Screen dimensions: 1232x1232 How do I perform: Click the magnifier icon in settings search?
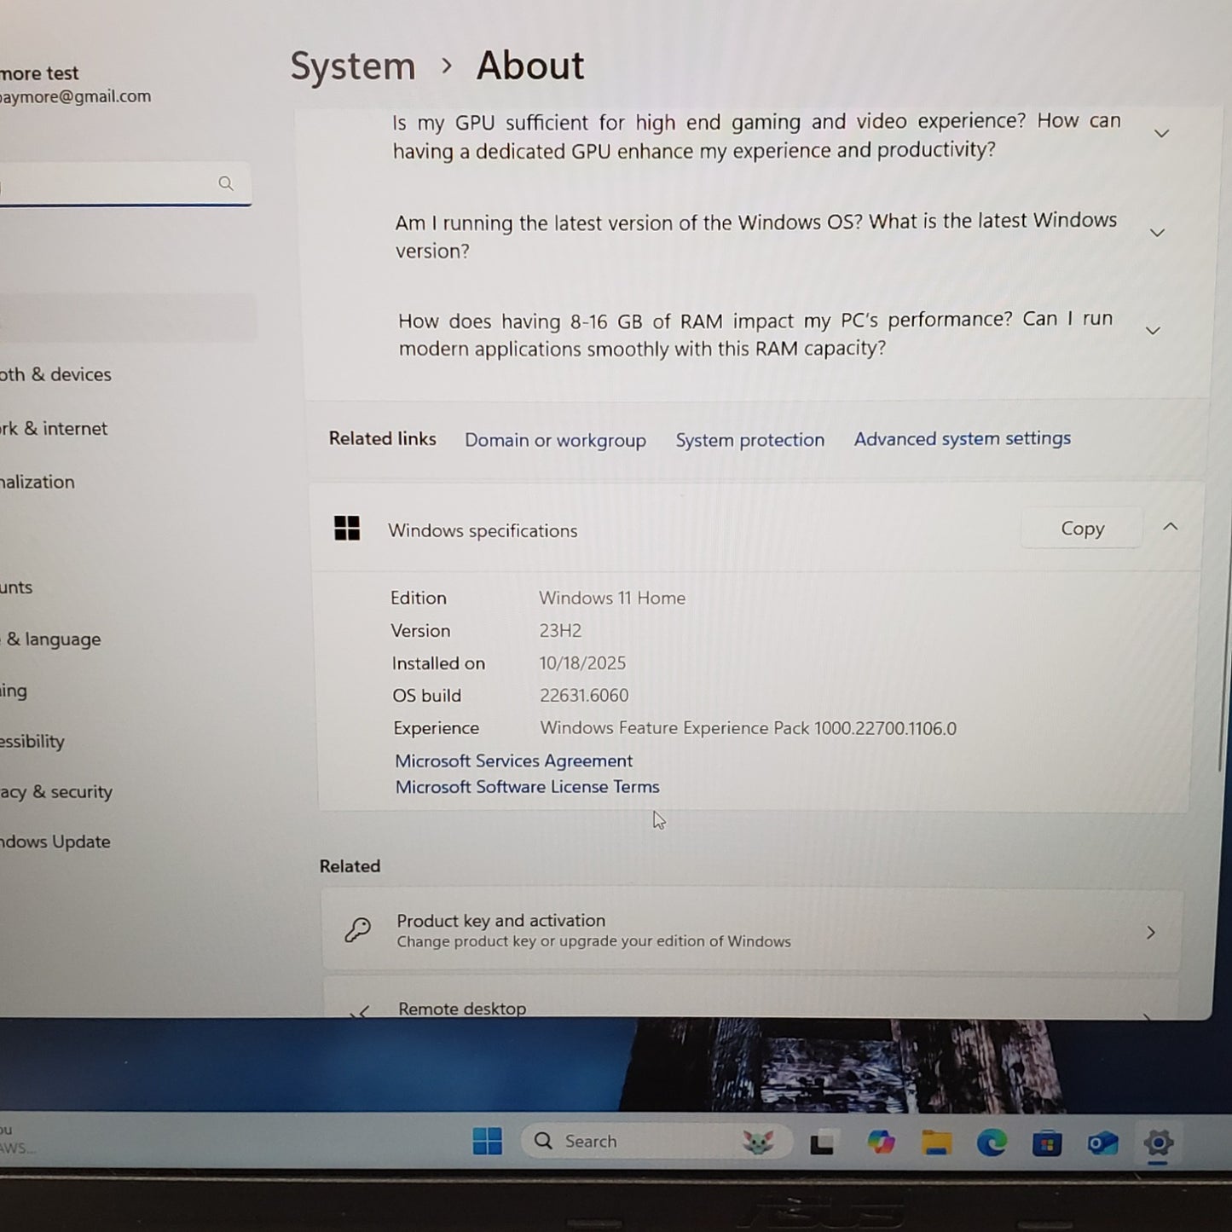226,183
